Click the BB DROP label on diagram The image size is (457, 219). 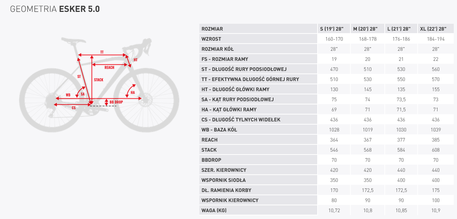pos(116,102)
